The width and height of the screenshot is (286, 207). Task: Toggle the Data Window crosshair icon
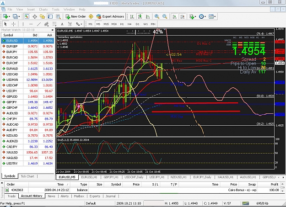[x=35, y=16]
